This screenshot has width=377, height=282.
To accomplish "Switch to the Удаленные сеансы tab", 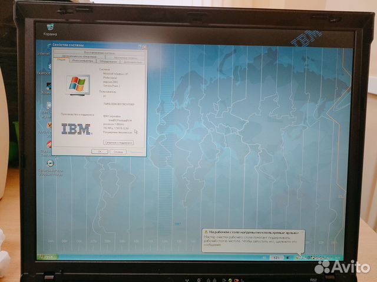I will point(125,58).
